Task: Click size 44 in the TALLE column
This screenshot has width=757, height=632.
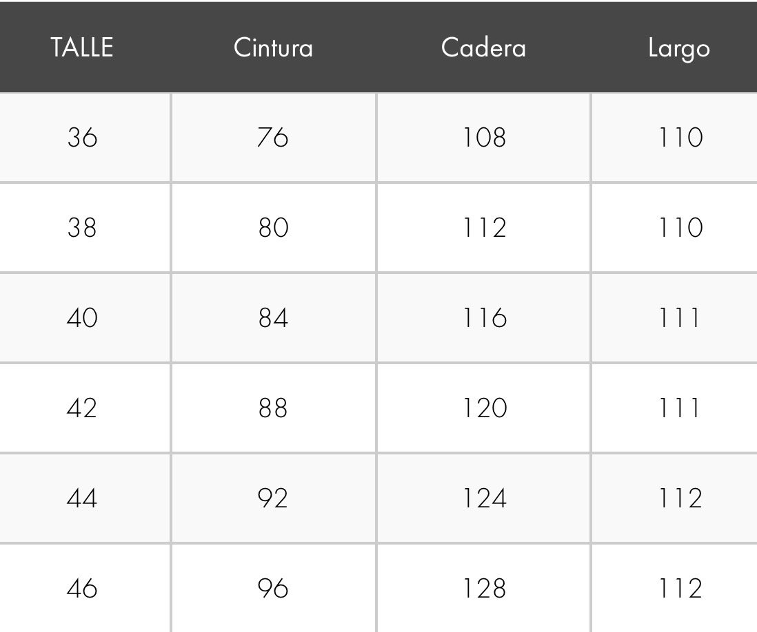Action: click(x=81, y=498)
